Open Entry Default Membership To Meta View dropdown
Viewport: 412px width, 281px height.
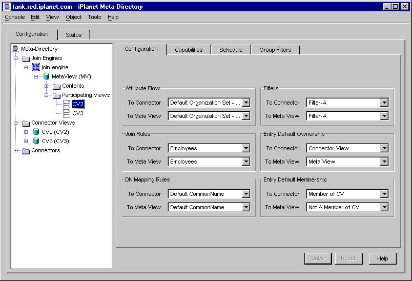coord(384,207)
